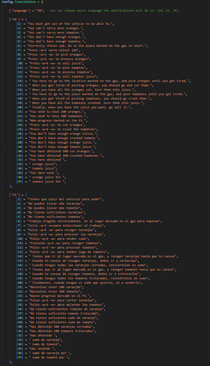This screenshot has width=210, height=366.
Task: Click ES line [6] Trabajo elegido correctamente
Action: 90,221
